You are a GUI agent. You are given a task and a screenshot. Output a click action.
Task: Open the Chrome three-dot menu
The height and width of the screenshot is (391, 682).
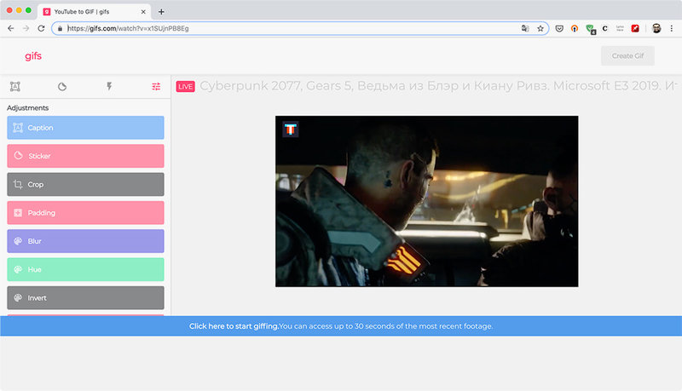[672, 28]
